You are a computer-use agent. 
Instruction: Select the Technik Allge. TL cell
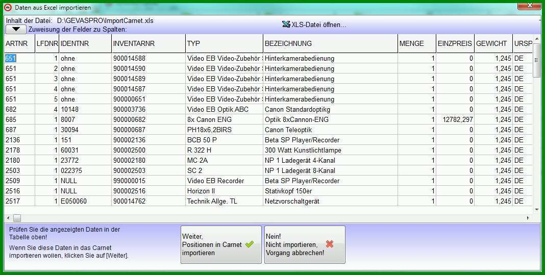click(x=225, y=201)
